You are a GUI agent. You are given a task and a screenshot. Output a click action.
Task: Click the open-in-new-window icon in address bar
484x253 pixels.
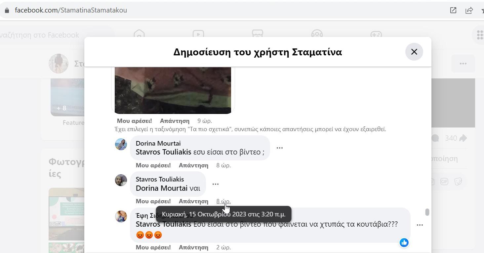click(x=453, y=10)
